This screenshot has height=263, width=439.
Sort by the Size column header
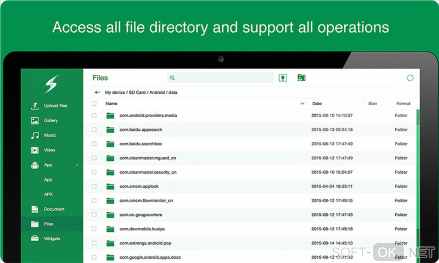372,104
